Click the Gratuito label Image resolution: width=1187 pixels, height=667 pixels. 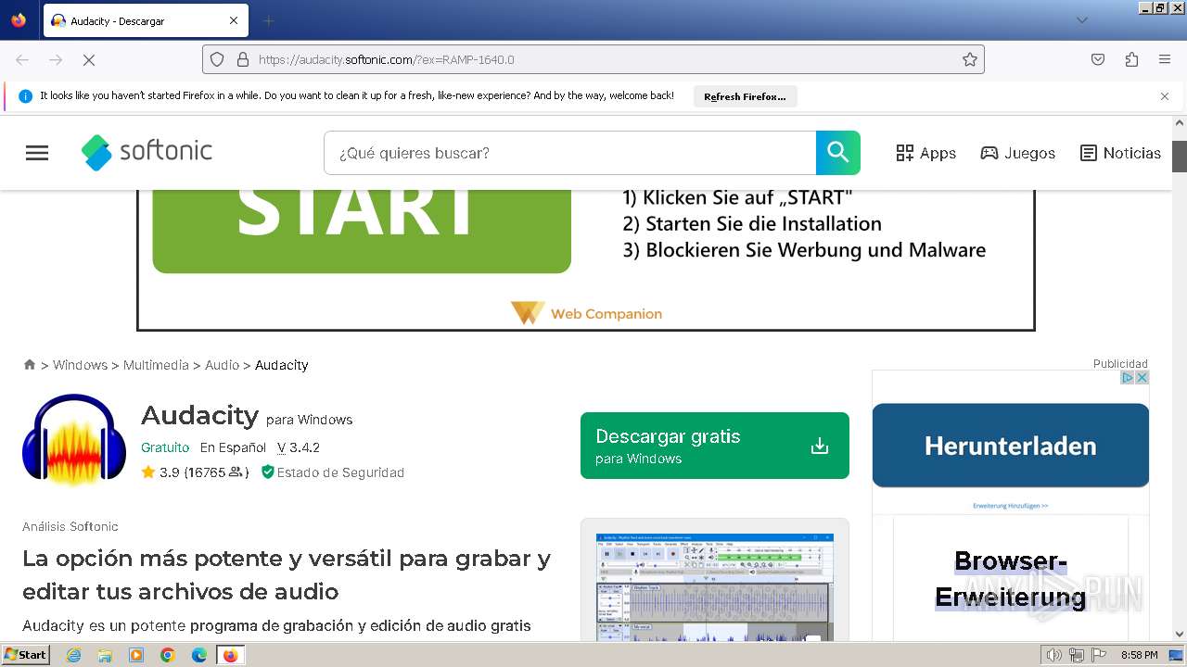[165, 447]
